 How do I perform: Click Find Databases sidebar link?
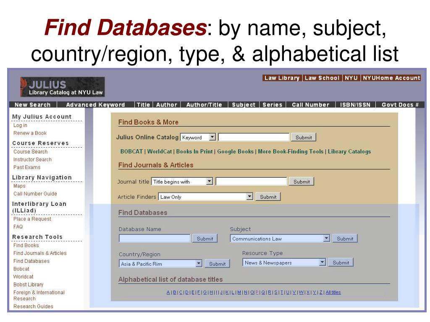[x=31, y=261]
